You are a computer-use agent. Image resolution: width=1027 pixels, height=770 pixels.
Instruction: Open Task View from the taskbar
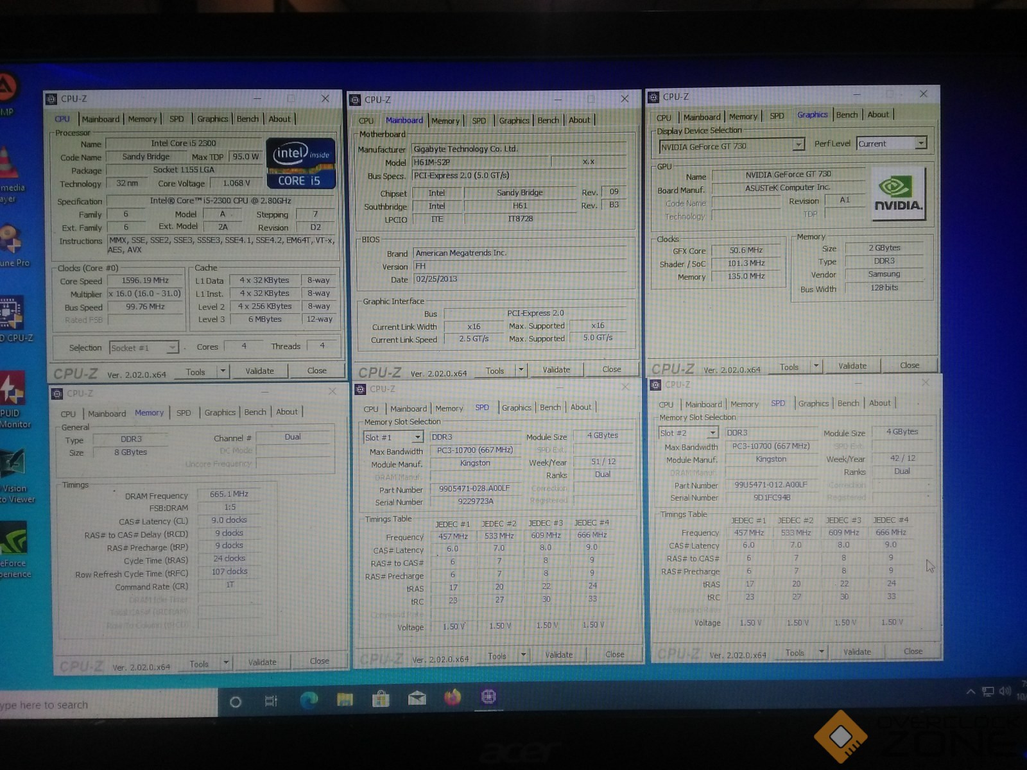[271, 701]
